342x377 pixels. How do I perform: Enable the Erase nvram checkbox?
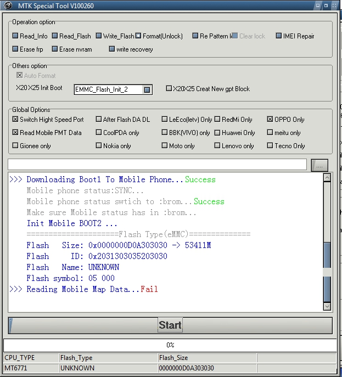pos(55,49)
